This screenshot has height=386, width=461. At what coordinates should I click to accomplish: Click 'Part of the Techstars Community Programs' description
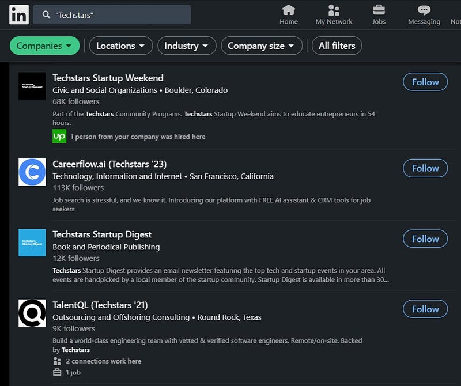[x=214, y=118]
